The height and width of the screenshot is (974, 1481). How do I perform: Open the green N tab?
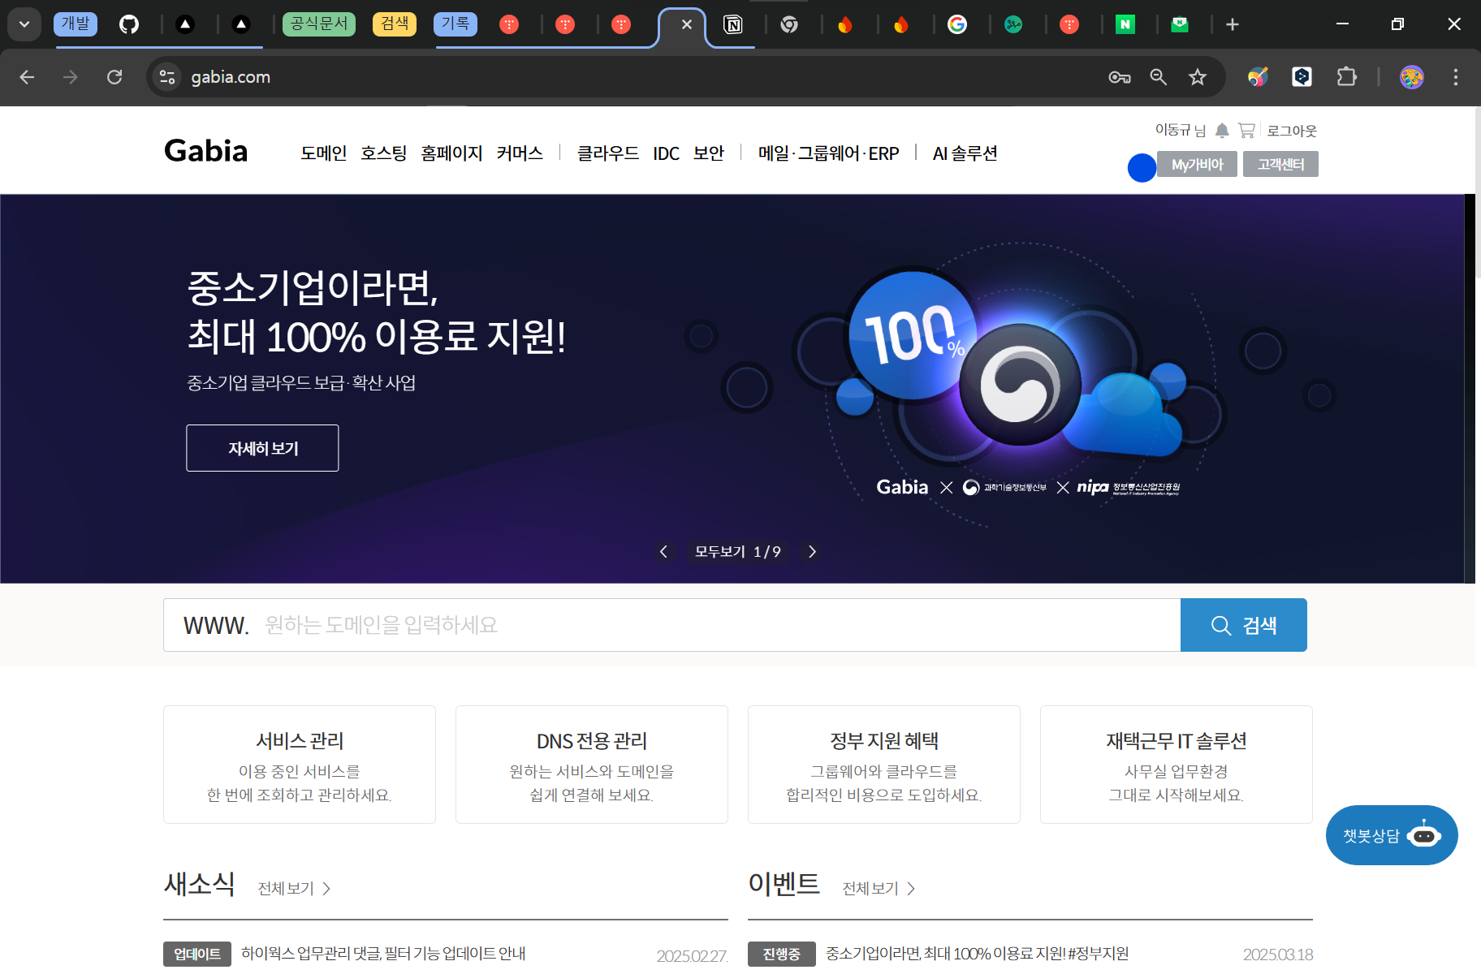pyautogui.click(x=1125, y=24)
